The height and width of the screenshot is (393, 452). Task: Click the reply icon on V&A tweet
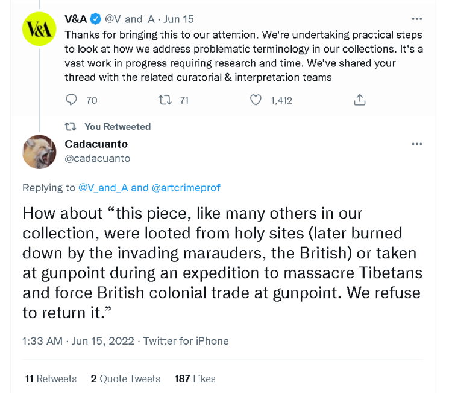(71, 100)
